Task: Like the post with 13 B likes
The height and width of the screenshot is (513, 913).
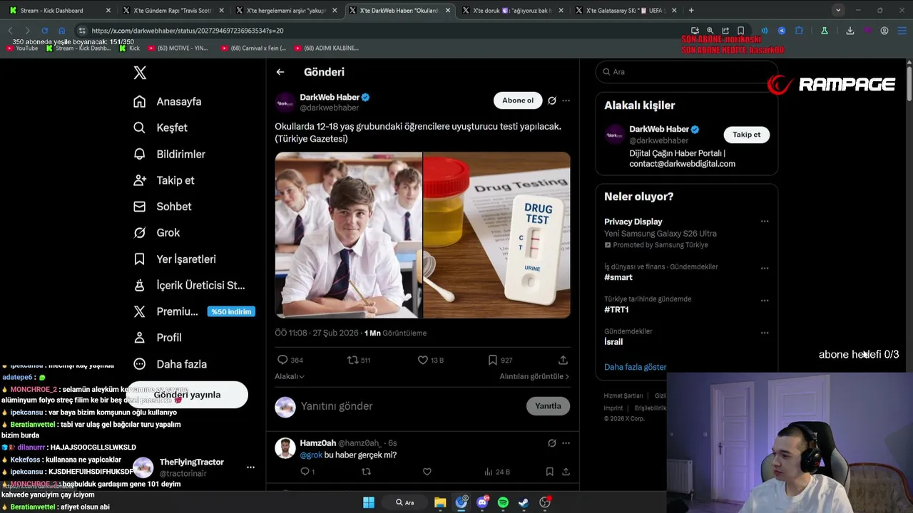Action: [422, 360]
